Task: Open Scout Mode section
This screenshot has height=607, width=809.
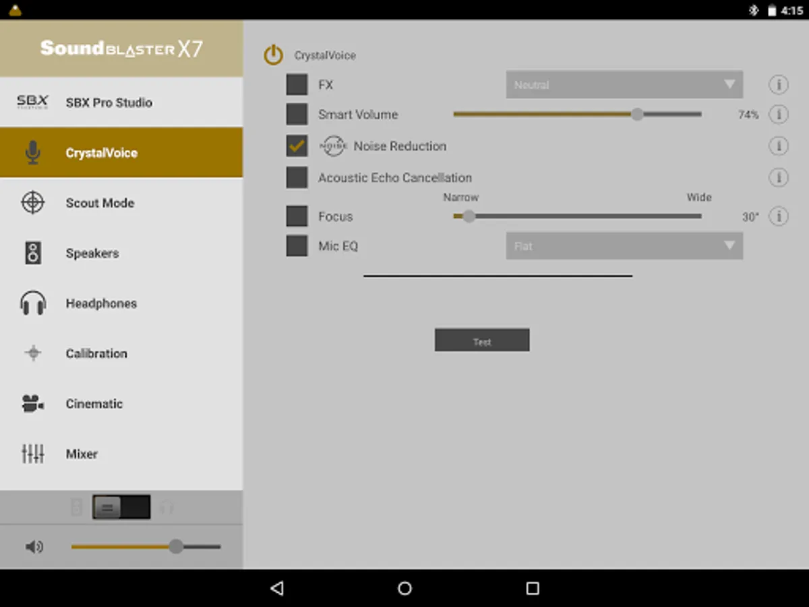Action: click(121, 203)
